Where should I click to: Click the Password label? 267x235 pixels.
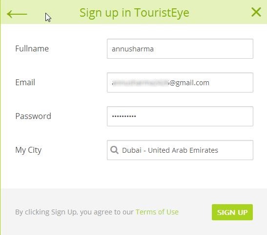33,116
